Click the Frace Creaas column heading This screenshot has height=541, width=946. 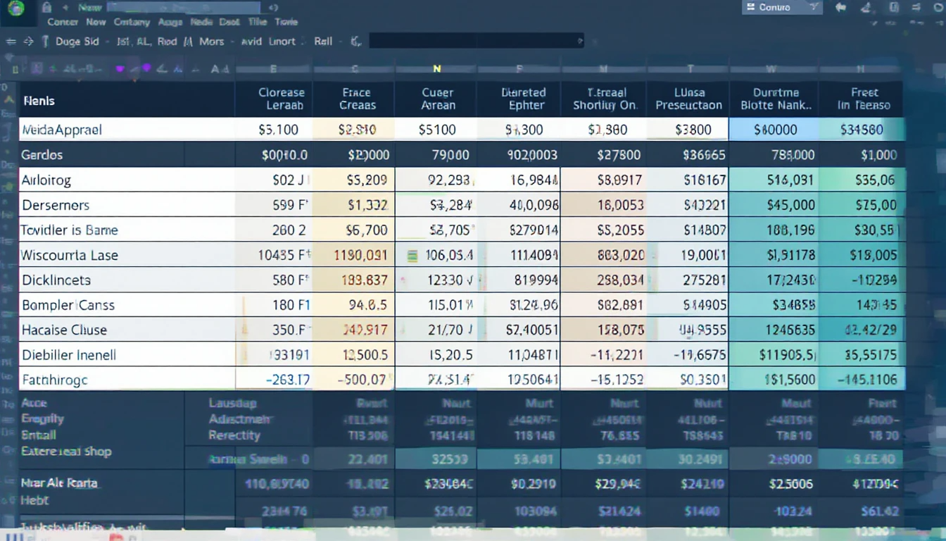tap(356, 99)
